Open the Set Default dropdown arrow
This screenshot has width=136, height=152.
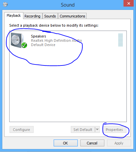click(97, 130)
